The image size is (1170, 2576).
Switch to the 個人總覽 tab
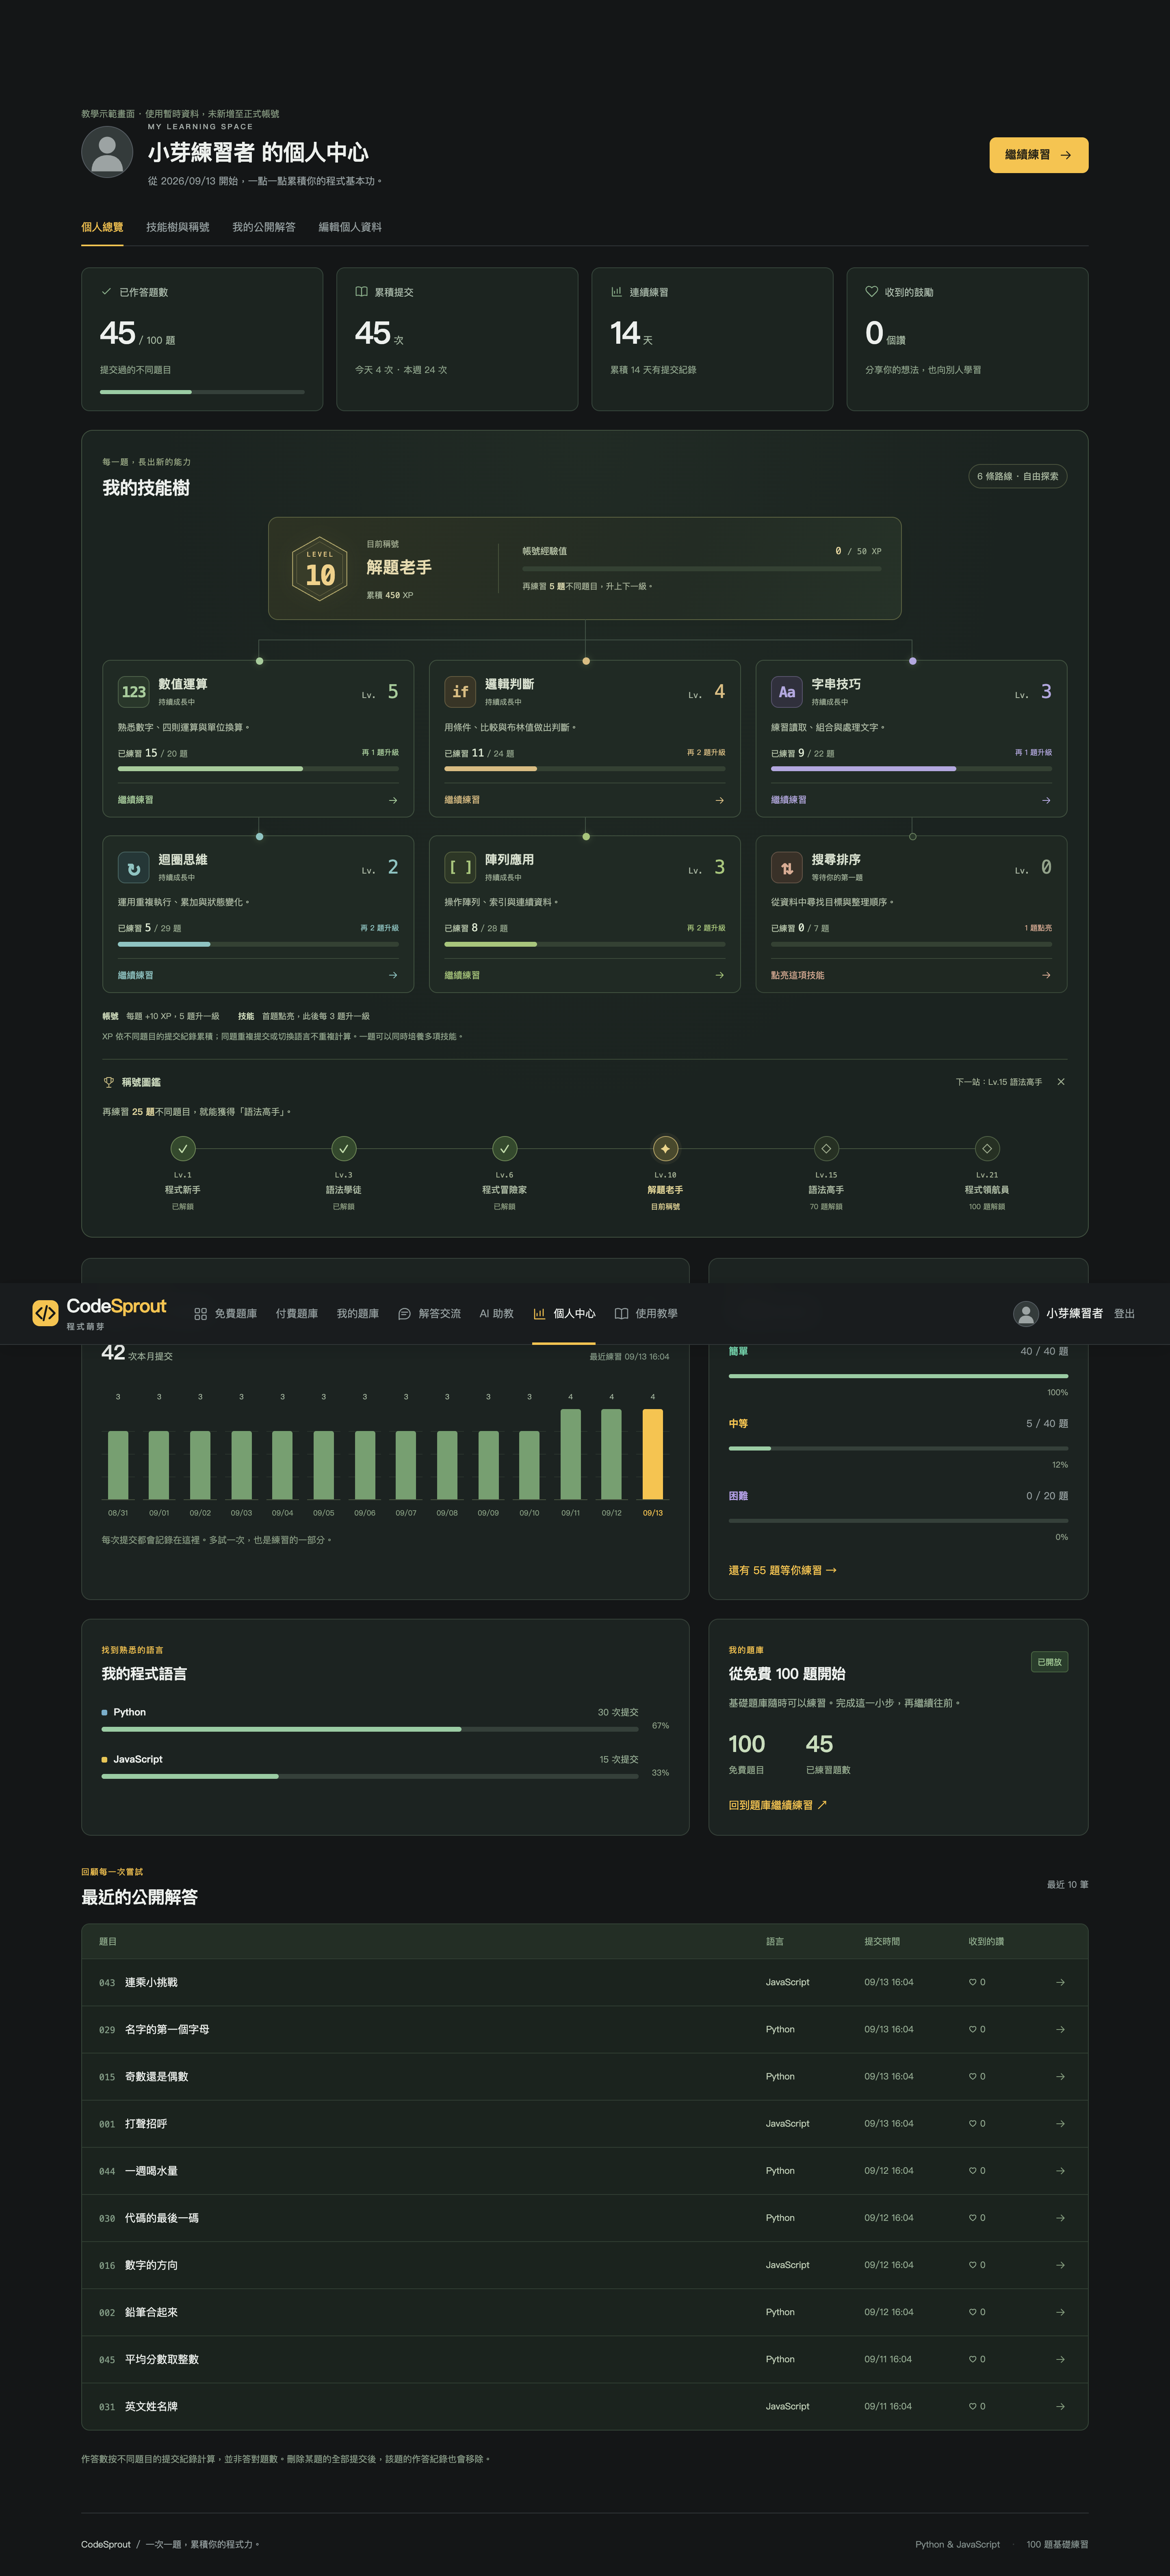pos(102,227)
